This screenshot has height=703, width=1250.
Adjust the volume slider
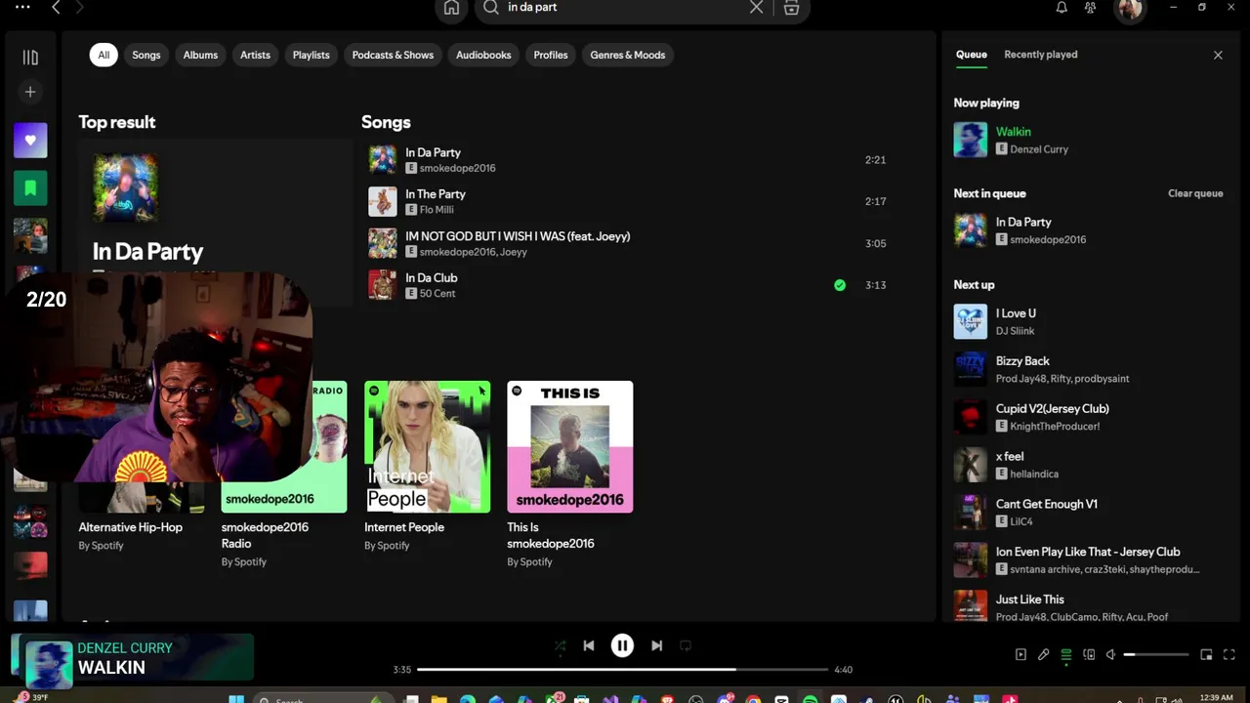point(1156,654)
